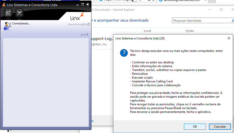Select the medium font size A
The height and width of the screenshot is (133, 234).
point(84,35)
